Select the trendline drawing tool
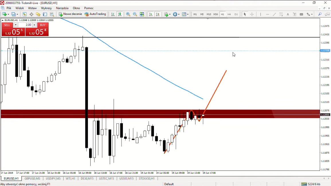 (x=274, y=14)
